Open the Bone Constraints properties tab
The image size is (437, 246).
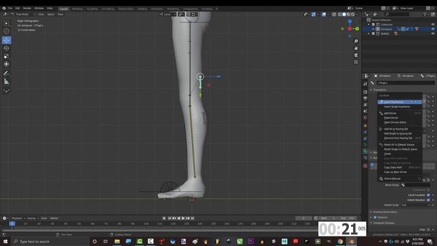365,158
